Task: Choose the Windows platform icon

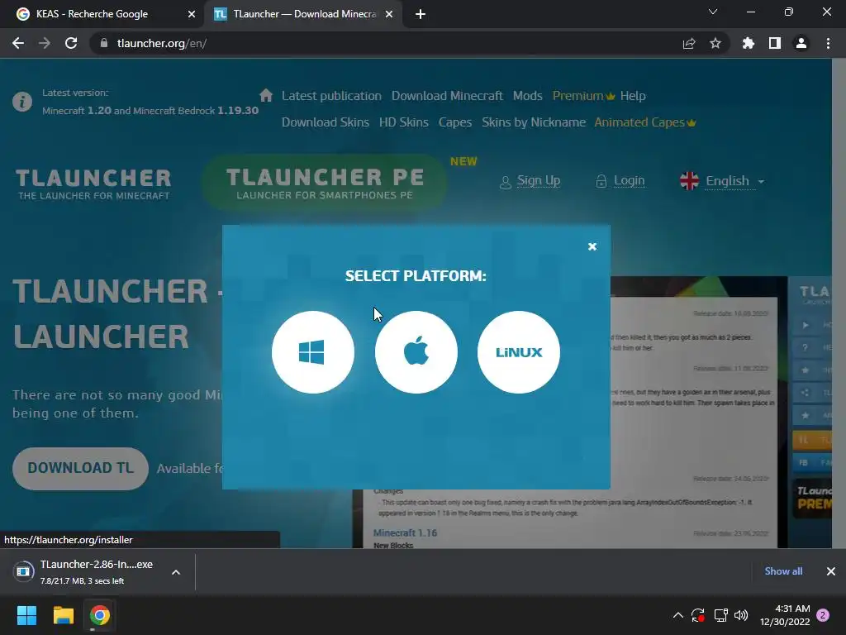Action: [313, 352]
